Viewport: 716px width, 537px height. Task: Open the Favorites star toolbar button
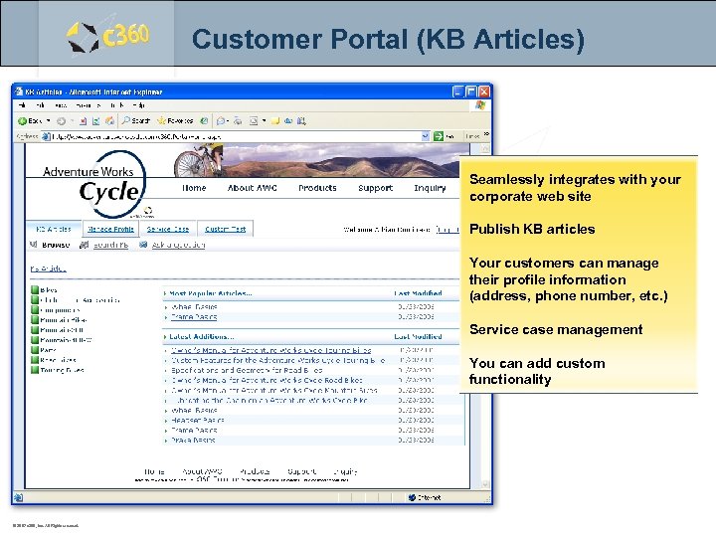(175, 121)
